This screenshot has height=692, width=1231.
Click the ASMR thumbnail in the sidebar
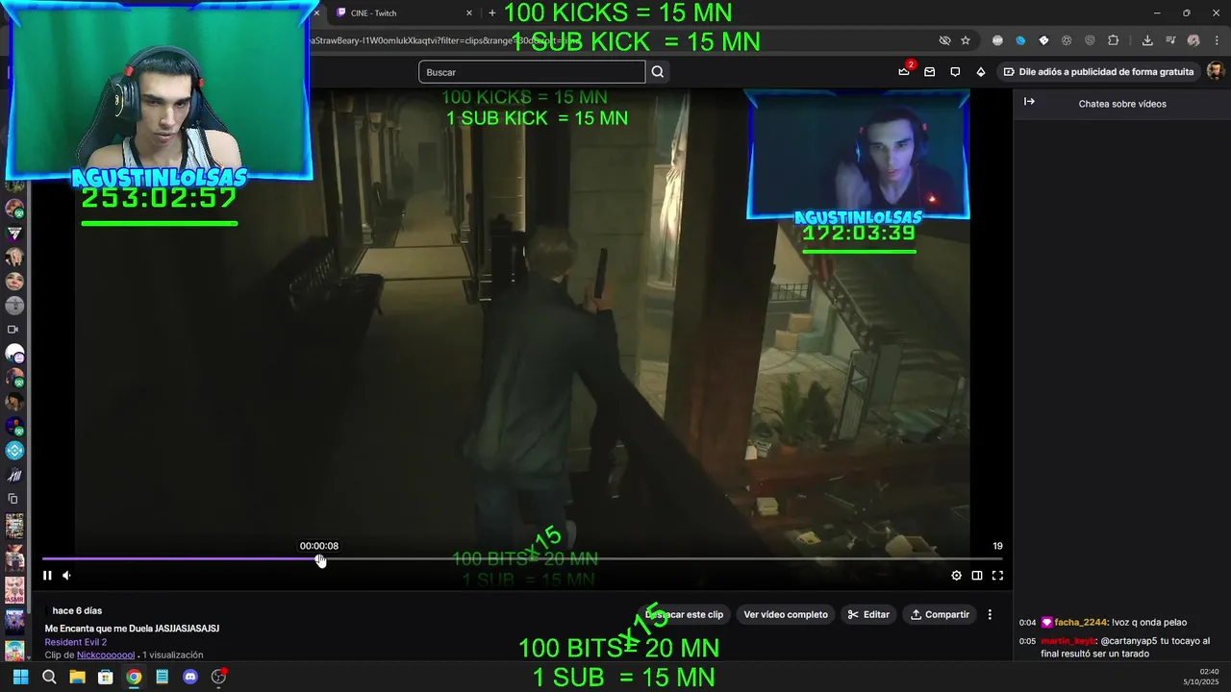click(14, 589)
